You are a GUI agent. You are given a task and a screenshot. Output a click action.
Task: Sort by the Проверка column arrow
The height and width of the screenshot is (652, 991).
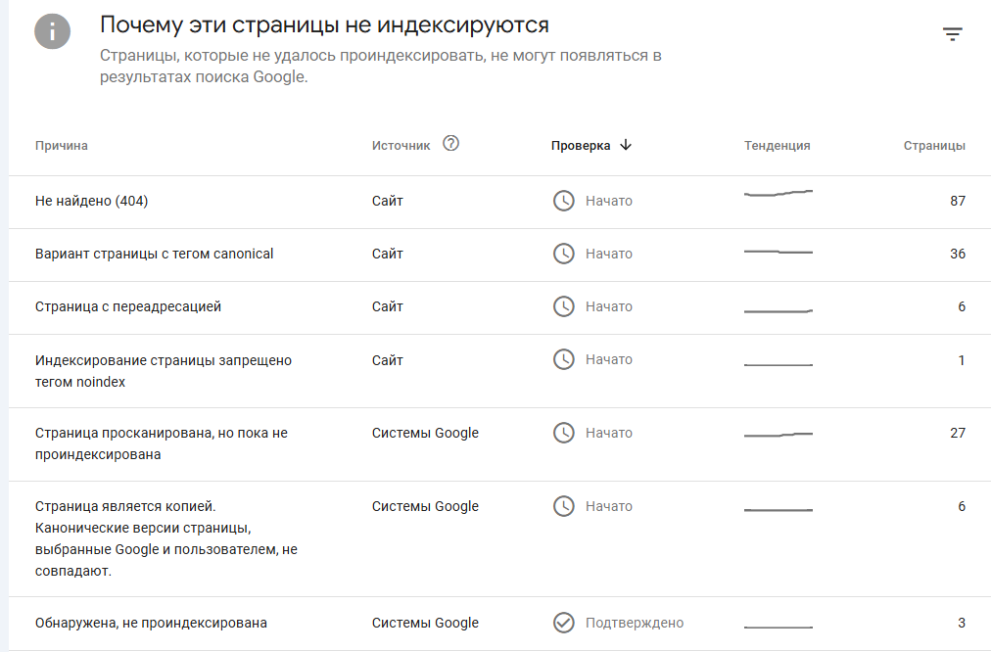tap(626, 145)
